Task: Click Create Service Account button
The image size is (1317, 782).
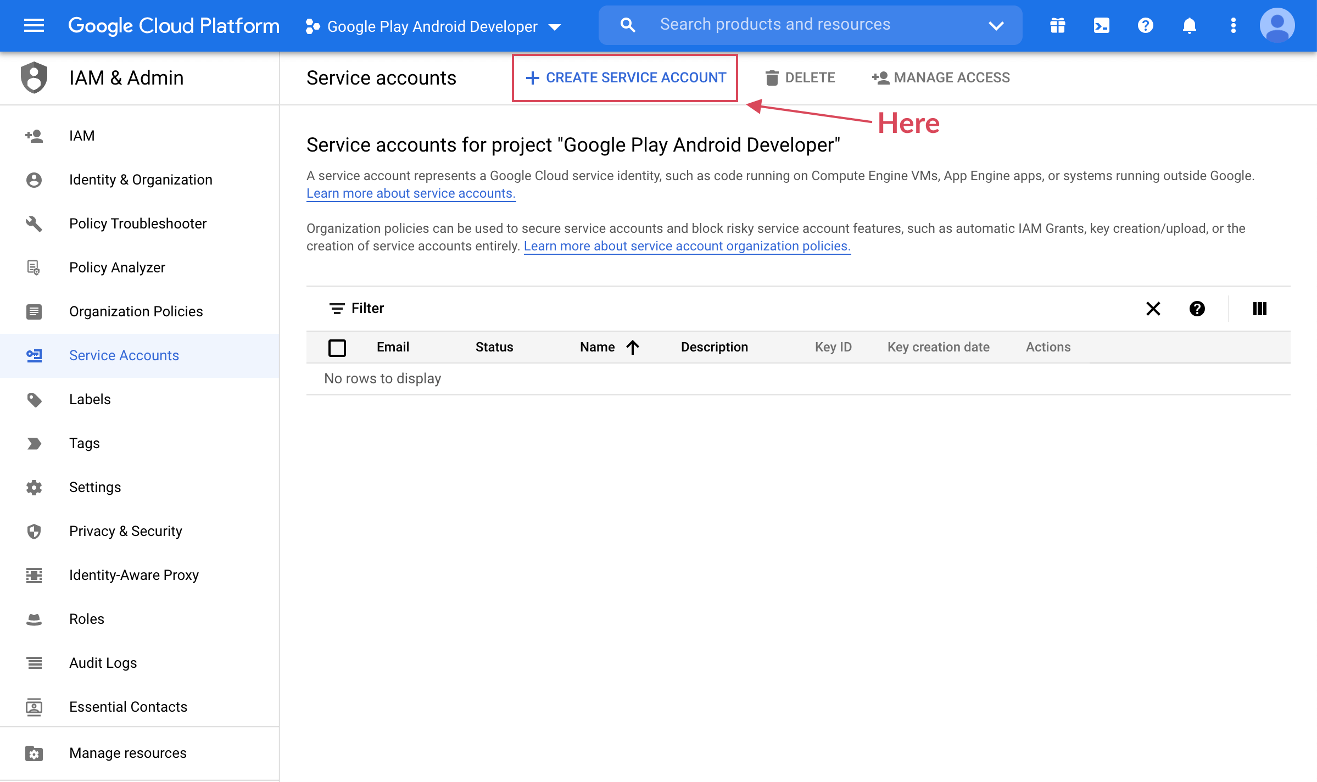Action: point(625,77)
